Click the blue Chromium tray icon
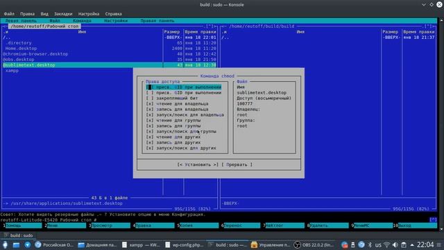Viewport: 444px width, 250px height. [x=361, y=245]
